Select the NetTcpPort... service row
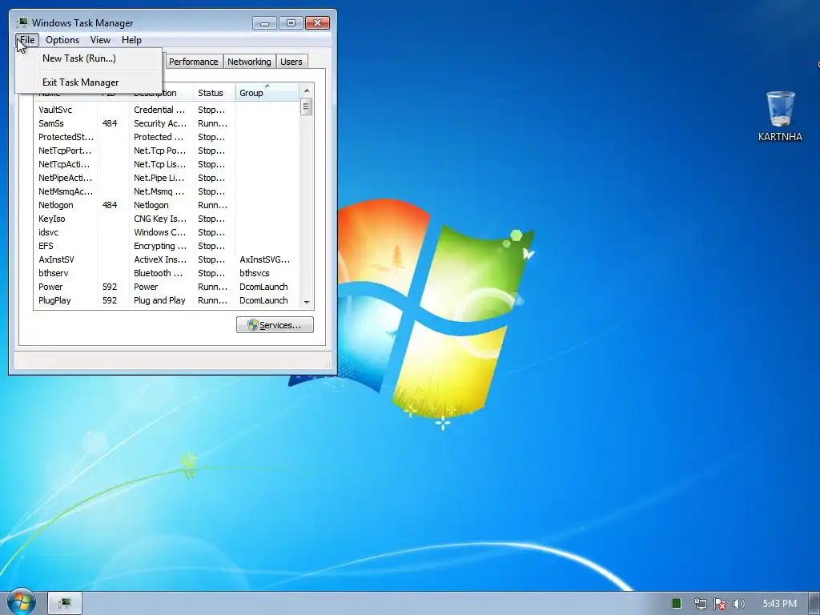Image resolution: width=820 pixels, height=615 pixels. click(167, 151)
